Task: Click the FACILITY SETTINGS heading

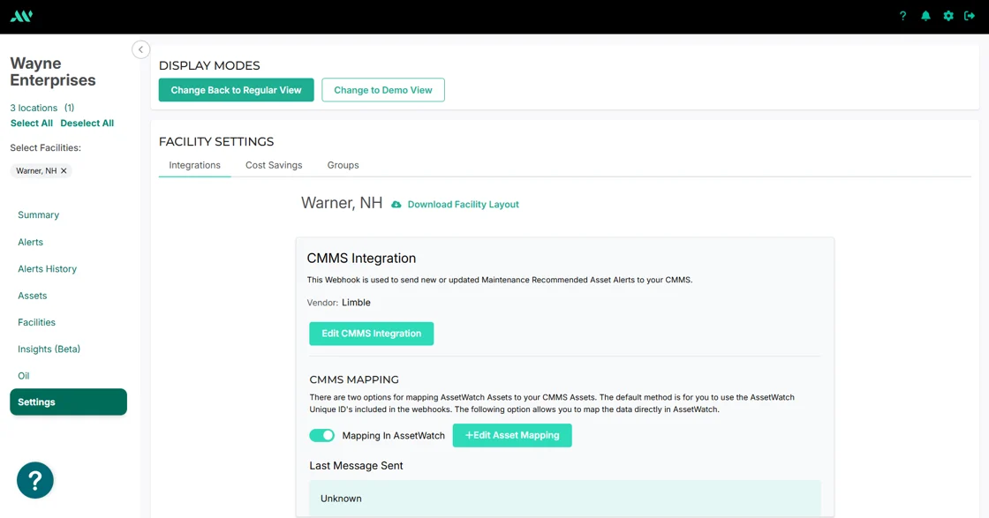Action: (x=216, y=142)
